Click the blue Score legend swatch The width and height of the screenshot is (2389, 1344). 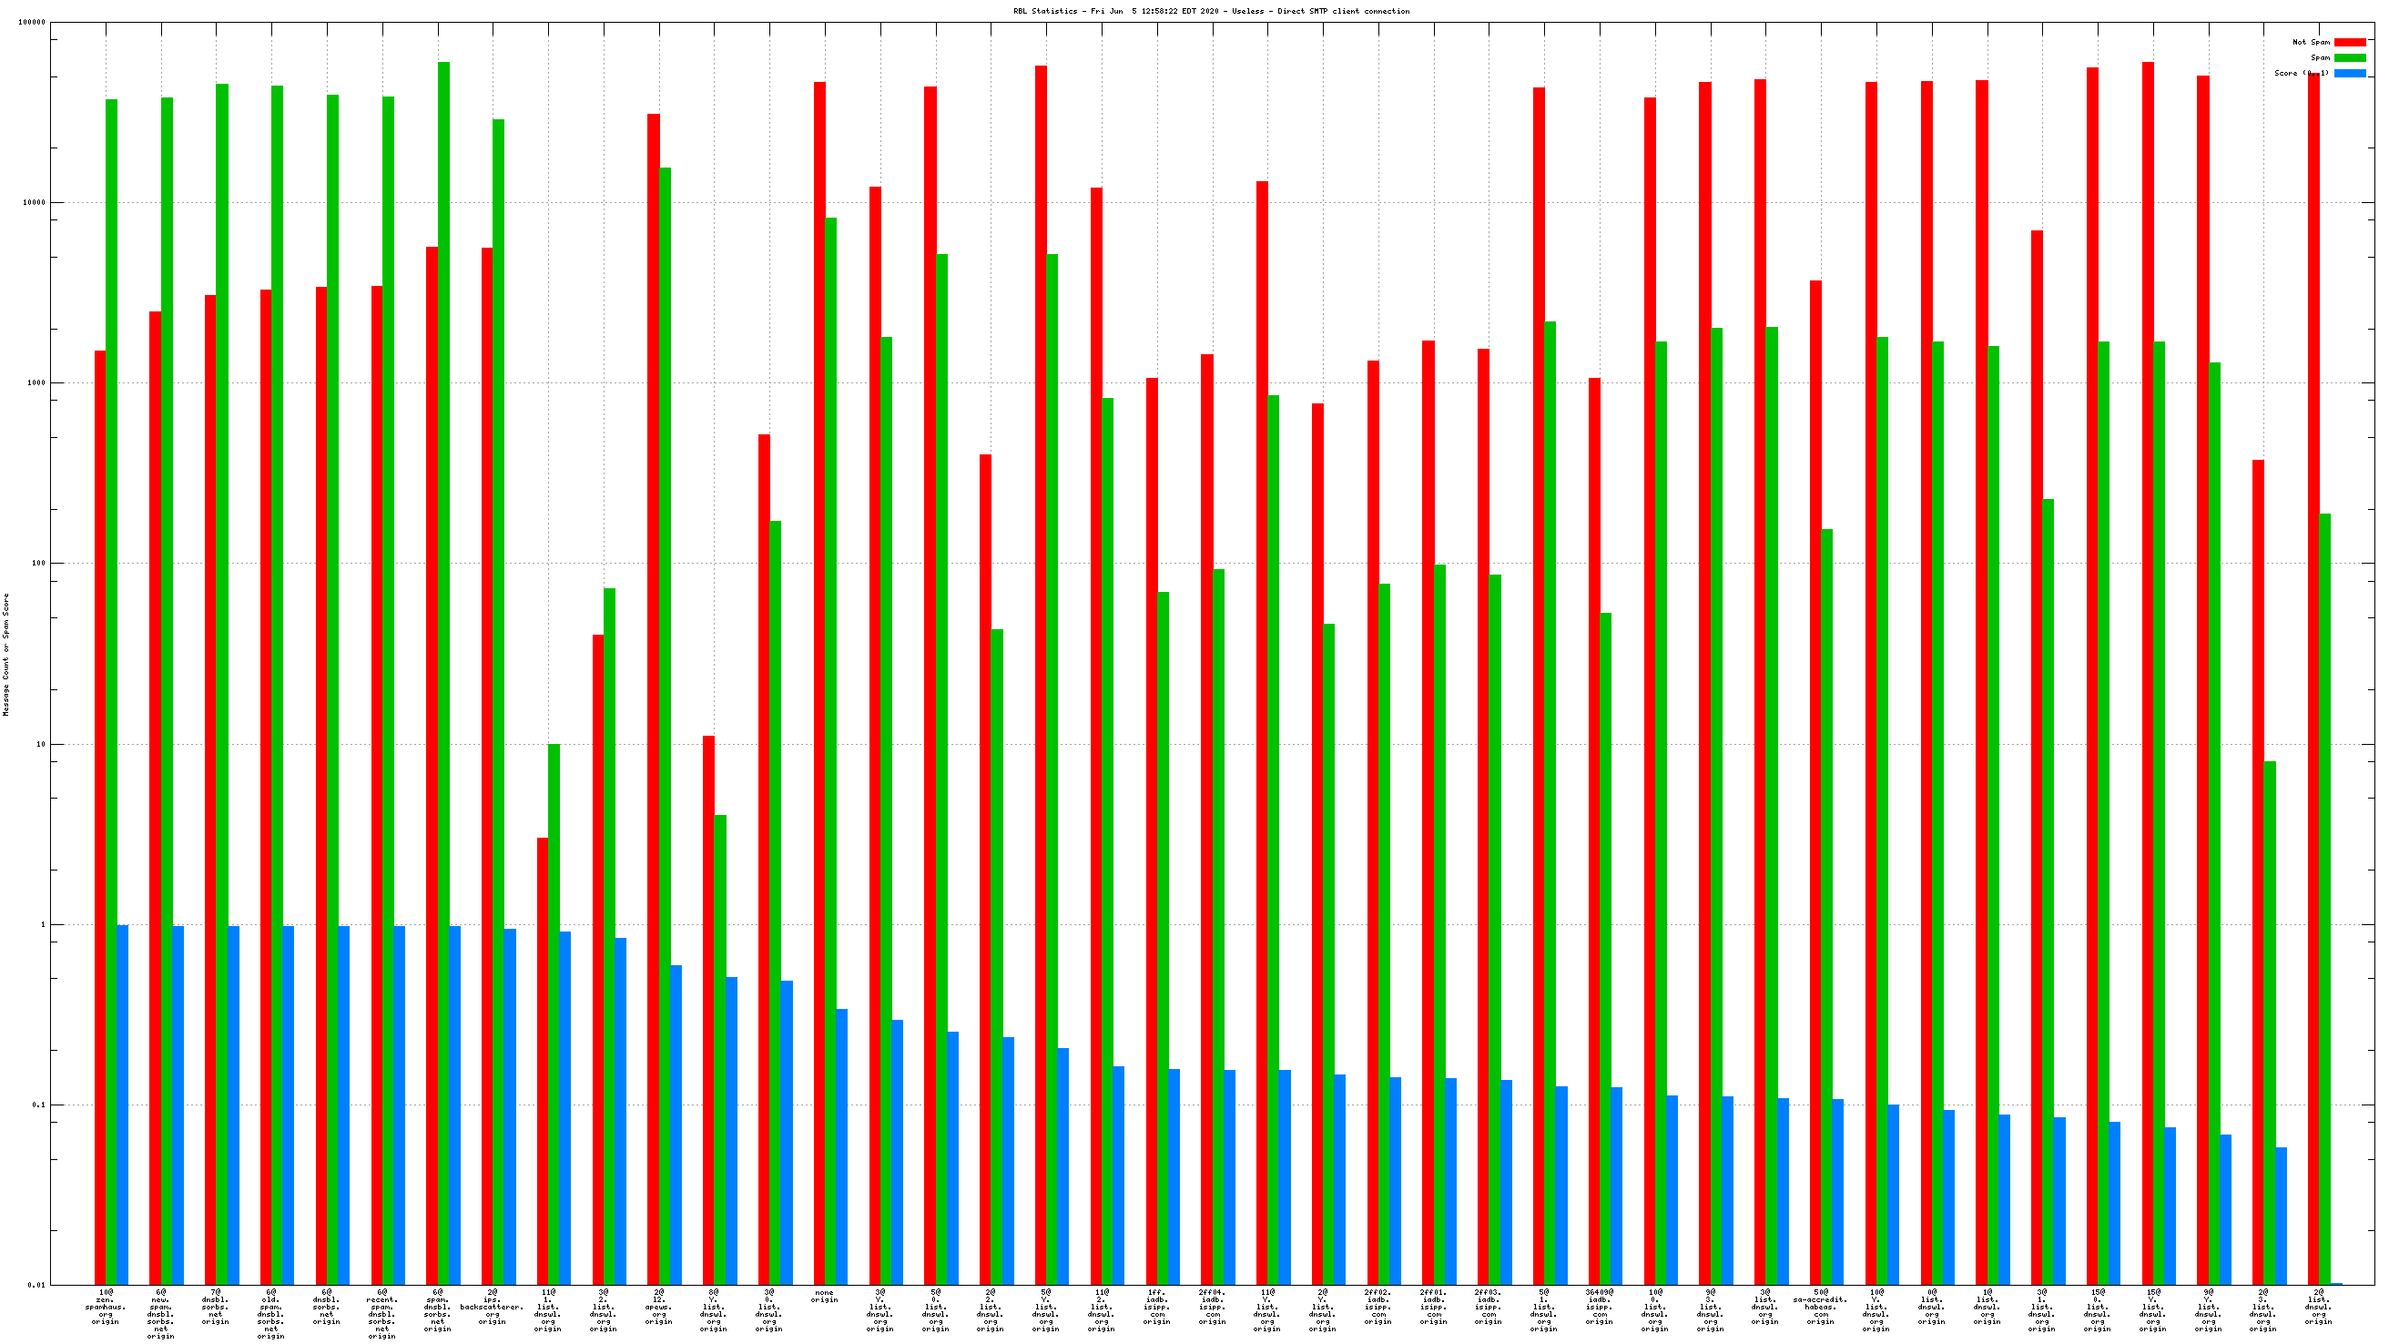click(x=2349, y=73)
